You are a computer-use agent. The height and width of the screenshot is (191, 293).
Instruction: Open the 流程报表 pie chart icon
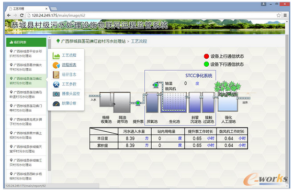(56, 65)
